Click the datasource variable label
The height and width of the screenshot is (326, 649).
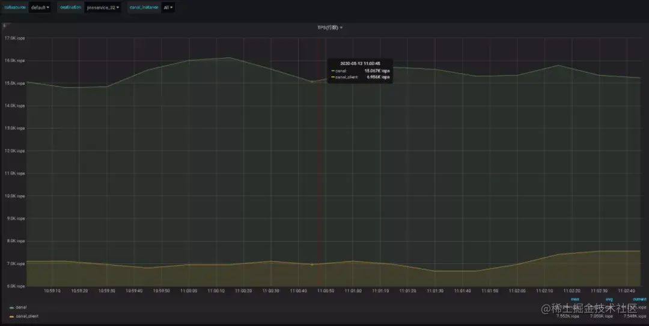coord(15,7)
